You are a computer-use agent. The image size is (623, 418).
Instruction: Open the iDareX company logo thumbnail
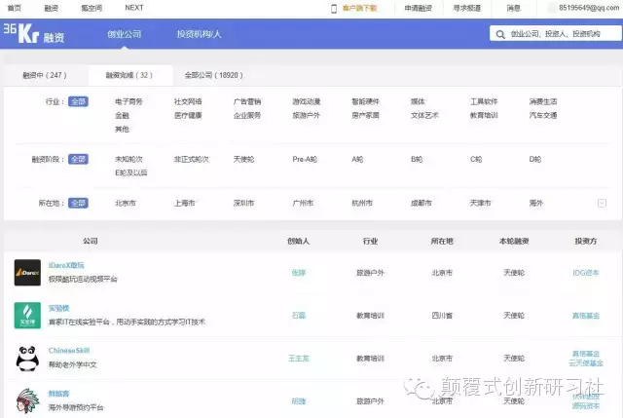tap(27, 273)
